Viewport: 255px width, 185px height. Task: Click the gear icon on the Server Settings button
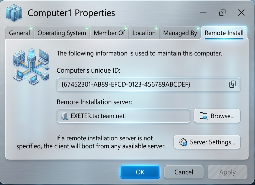tap(183, 142)
